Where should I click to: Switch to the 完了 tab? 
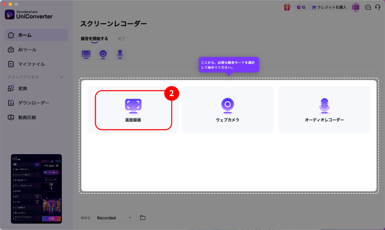121,39
